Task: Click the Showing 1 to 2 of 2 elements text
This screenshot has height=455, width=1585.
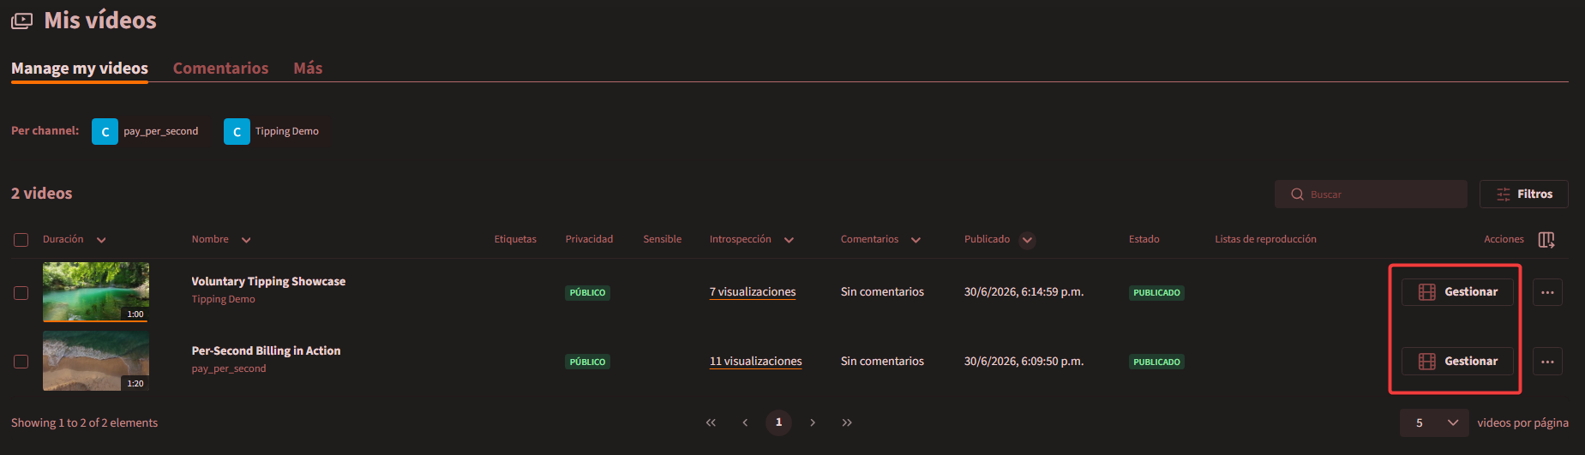Action: pos(84,423)
